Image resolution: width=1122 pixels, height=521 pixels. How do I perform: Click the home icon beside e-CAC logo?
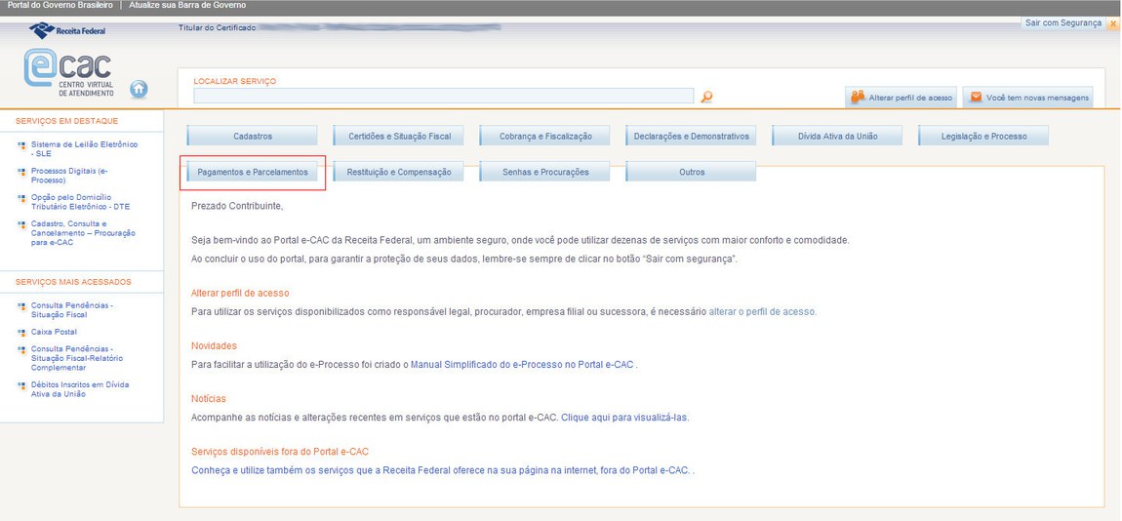[x=139, y=89]
